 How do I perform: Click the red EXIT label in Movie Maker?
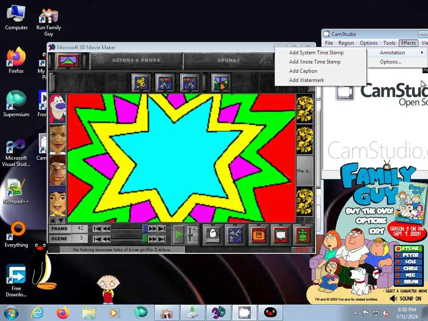pos(303,250)
